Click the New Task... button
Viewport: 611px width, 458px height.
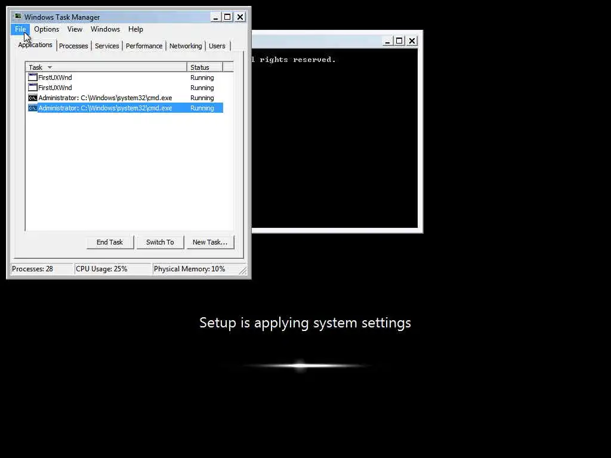[x=209, y=242]
